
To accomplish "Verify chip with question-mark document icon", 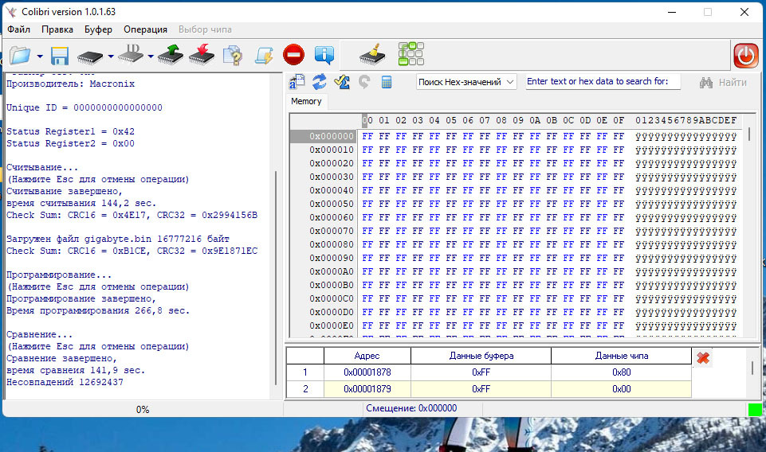I will 233,55.
